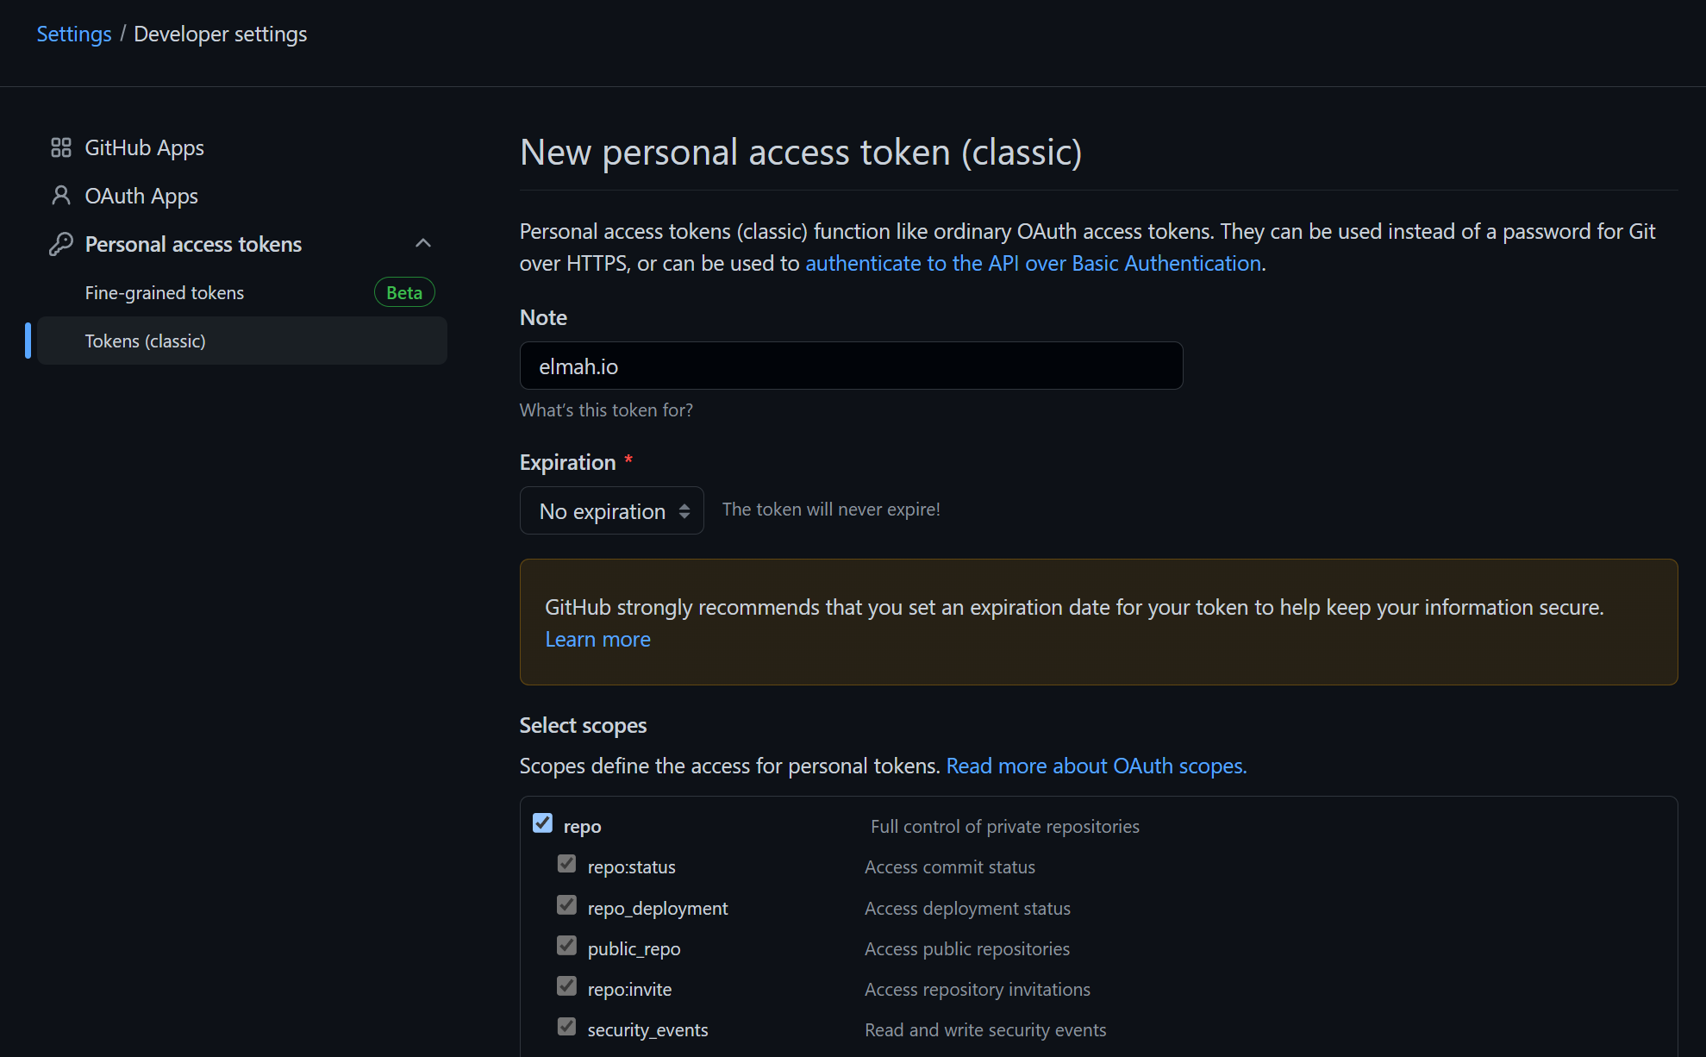This screenshot has width=1706, height=1057.
Task: Click the Expiration field label
Action: point(567,462)
